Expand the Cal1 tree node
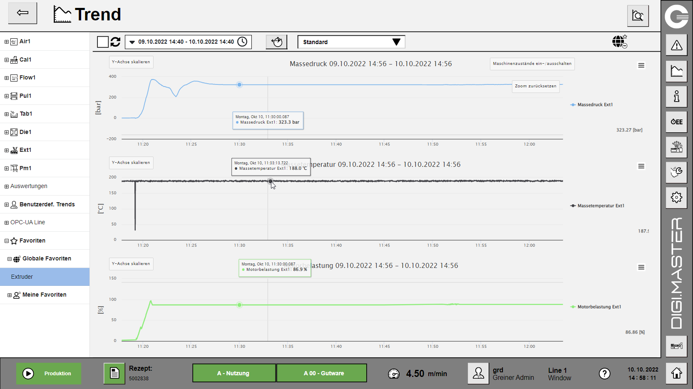Image resolution: width=693 pixels, height=389 pixels. click(x=6, y=59)
